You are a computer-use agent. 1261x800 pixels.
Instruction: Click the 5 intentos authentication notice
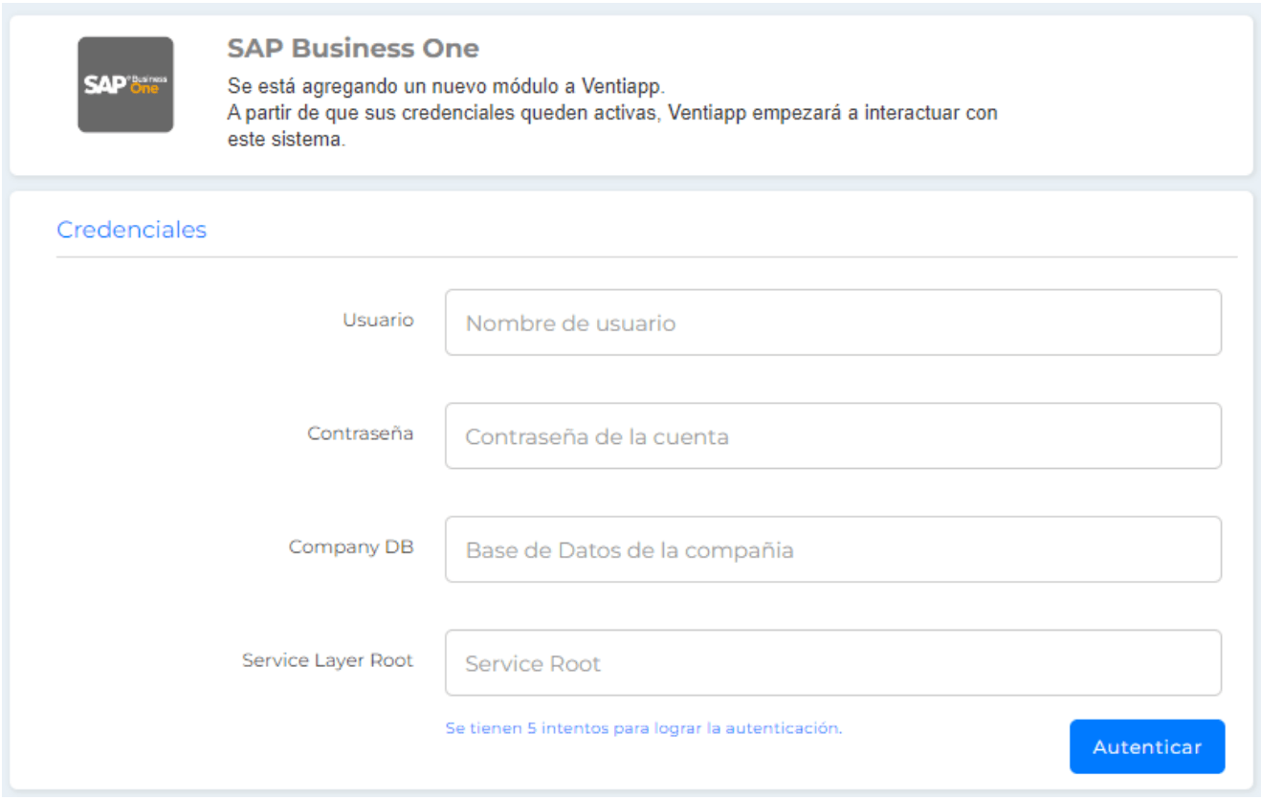[x=644, y=728]
